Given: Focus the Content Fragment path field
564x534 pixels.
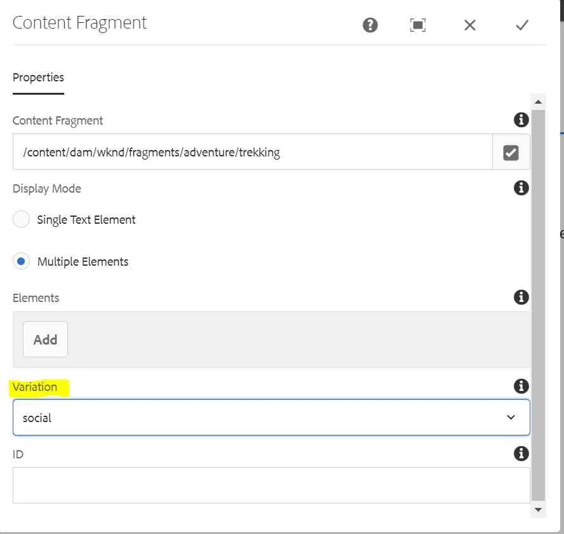Looking at the screenshot, I should click(x=252, y=152).
